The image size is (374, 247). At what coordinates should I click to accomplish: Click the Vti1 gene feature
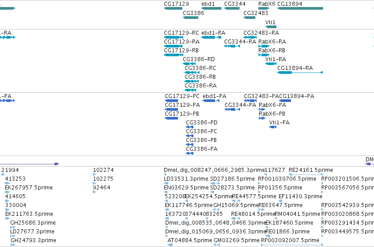click(x=271, y=27)
